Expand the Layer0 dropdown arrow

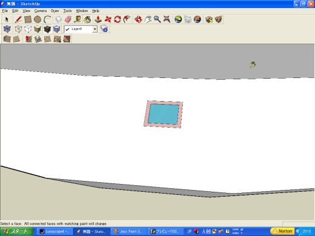94,29
